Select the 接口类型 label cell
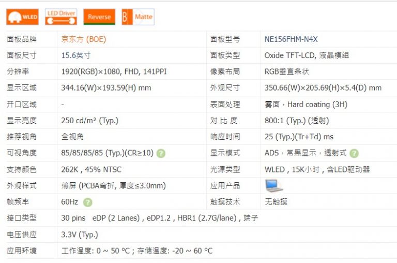Viewport: 397px width, 263px height. click(22, 218)
